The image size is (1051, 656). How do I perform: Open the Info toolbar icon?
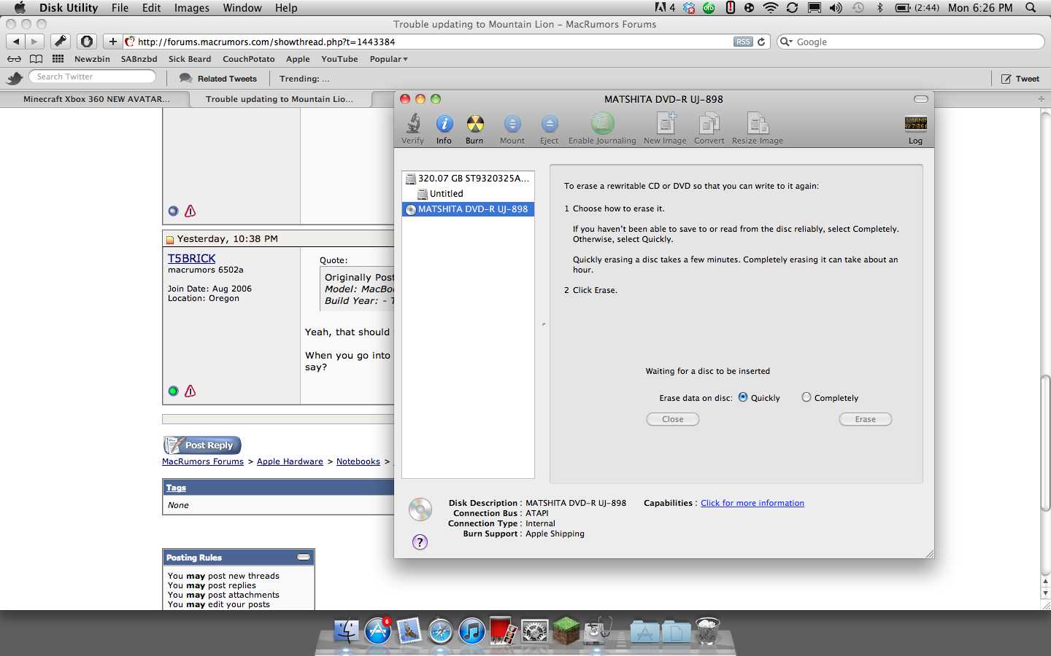click(444, 123)
